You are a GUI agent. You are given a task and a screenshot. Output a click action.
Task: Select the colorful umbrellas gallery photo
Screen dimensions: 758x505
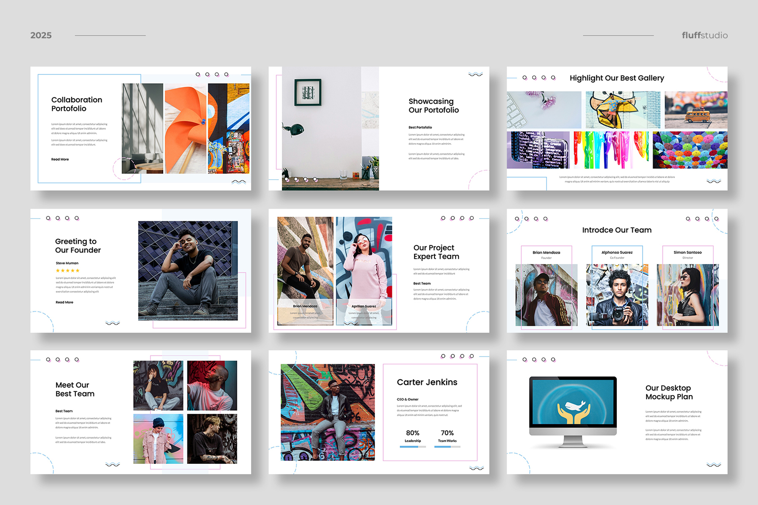click(x=690, y=150)
